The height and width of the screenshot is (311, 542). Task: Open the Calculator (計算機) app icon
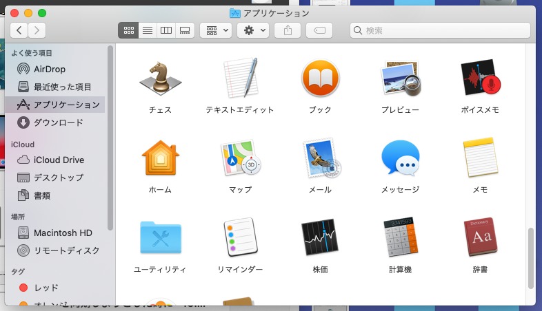[401, 237]
